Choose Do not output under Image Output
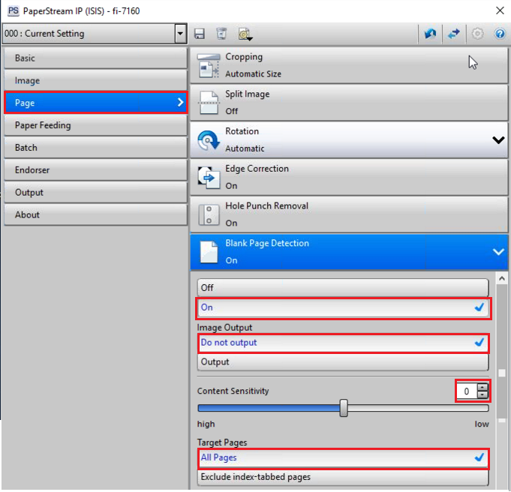This screenshot has height=492, width=511. point(343,343)
